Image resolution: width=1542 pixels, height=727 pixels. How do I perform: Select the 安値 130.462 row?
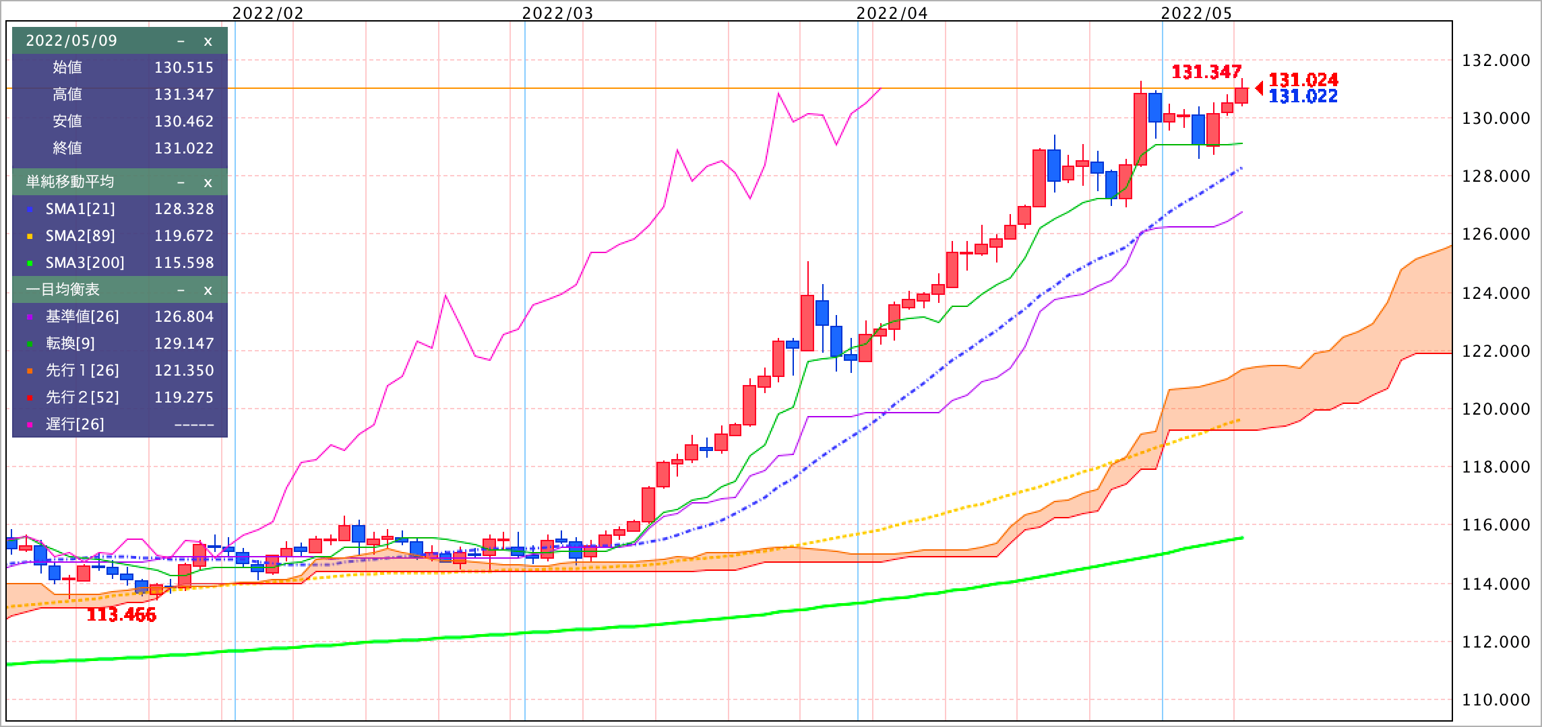pos(120,121)
